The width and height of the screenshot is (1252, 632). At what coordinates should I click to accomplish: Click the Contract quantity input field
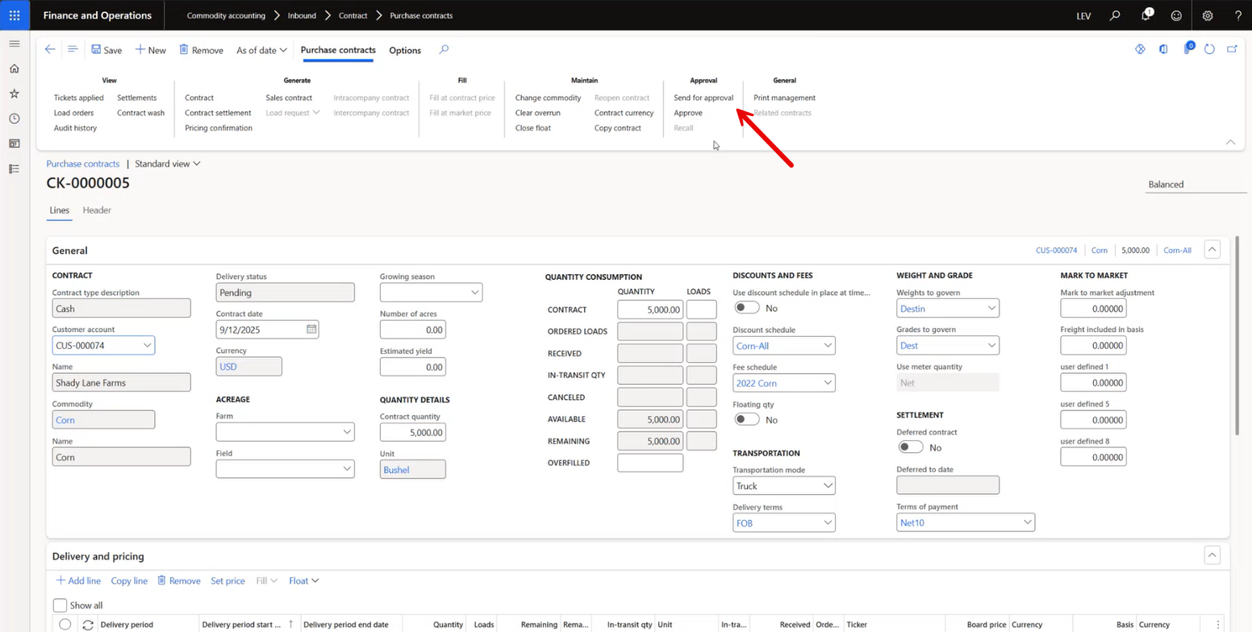click(x=412, y=432)
